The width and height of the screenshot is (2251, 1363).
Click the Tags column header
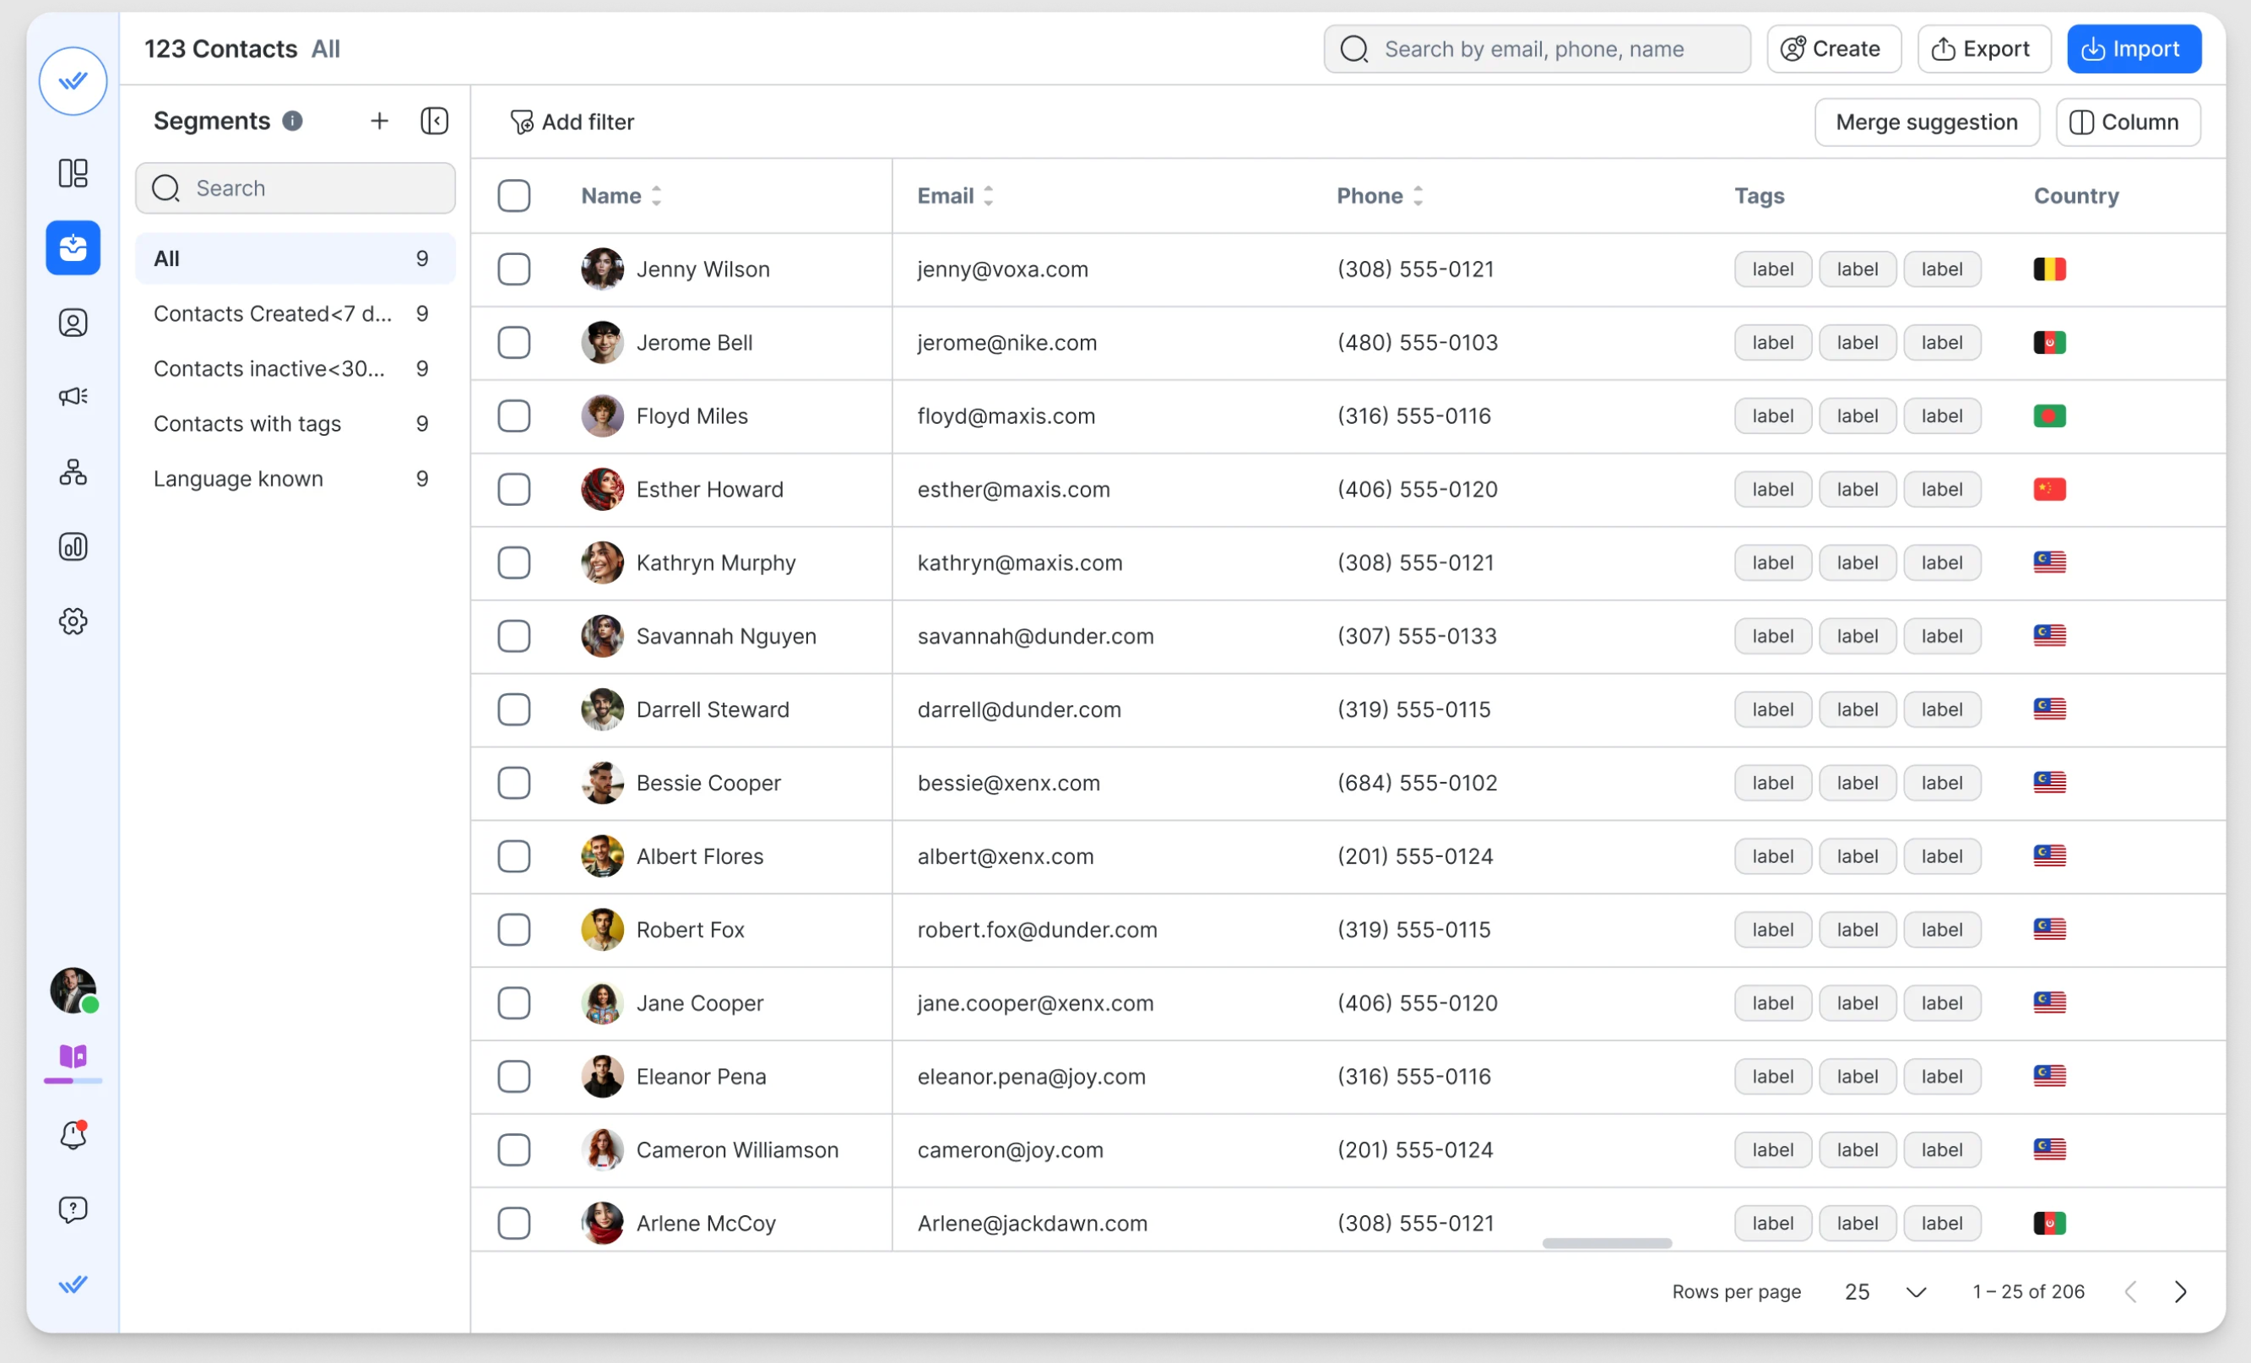pos(1759,195)
